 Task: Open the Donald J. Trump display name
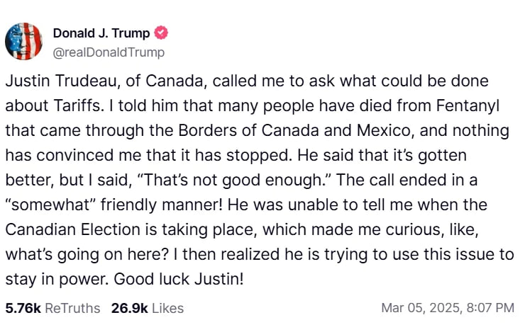(101, 33)
